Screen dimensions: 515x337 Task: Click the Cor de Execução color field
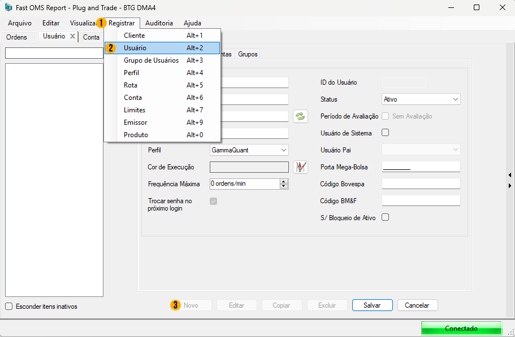[249, 167]
